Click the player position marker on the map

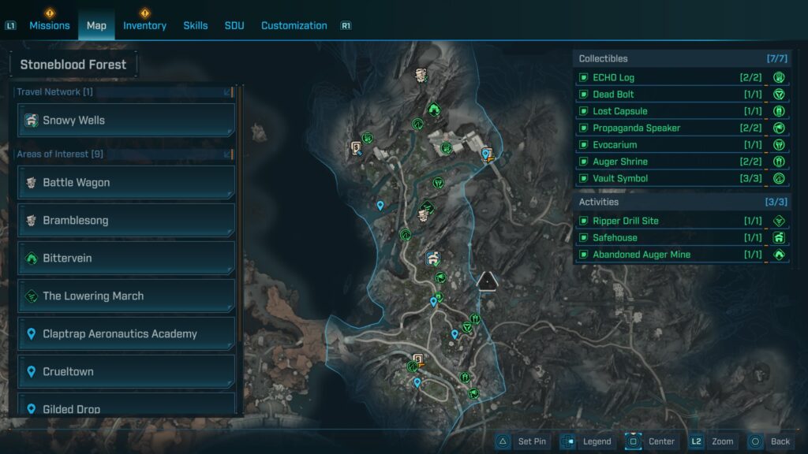[487, 281]
